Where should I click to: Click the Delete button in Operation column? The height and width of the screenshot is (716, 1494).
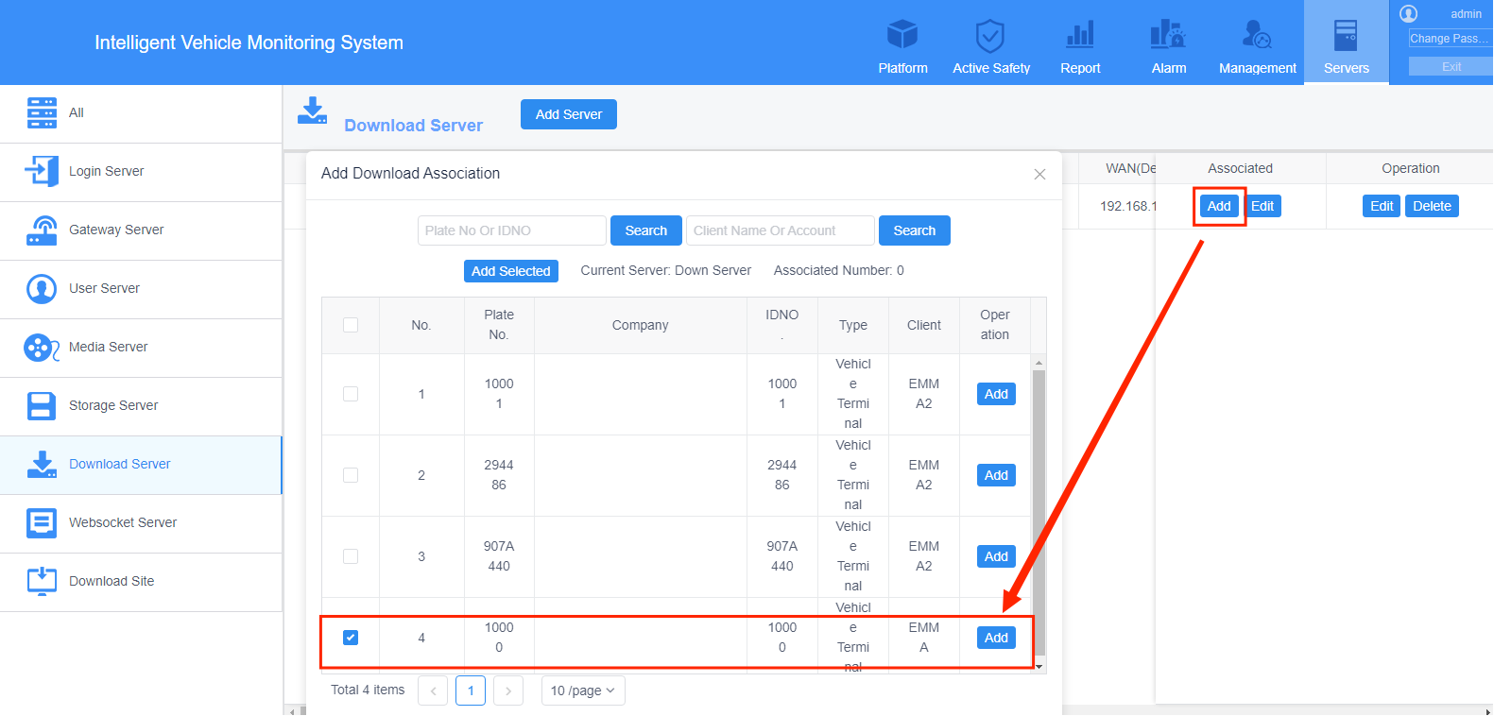(x=1432, y=206)
